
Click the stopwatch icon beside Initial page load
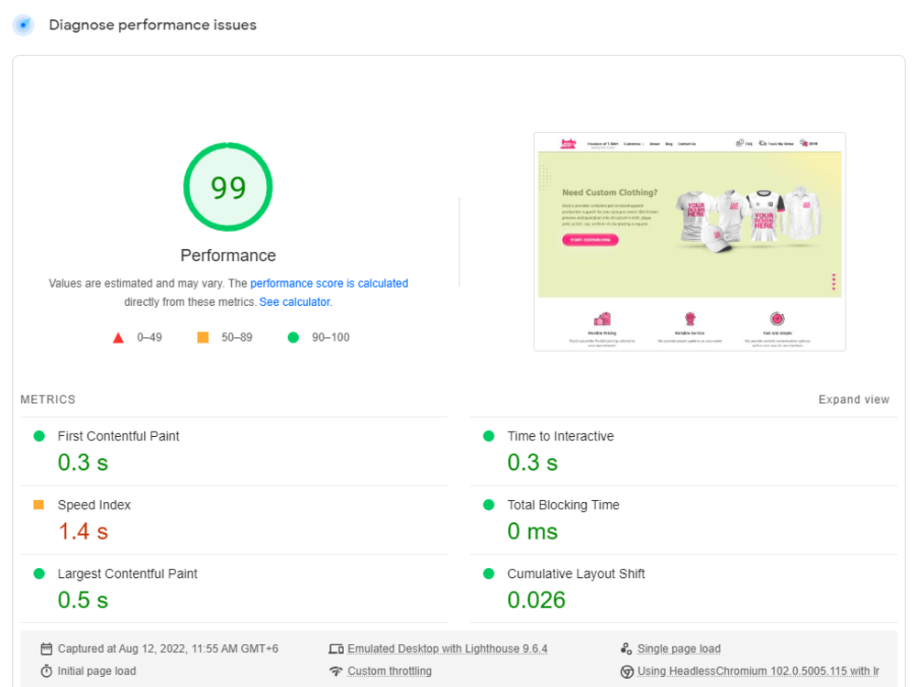coord(46,671)
